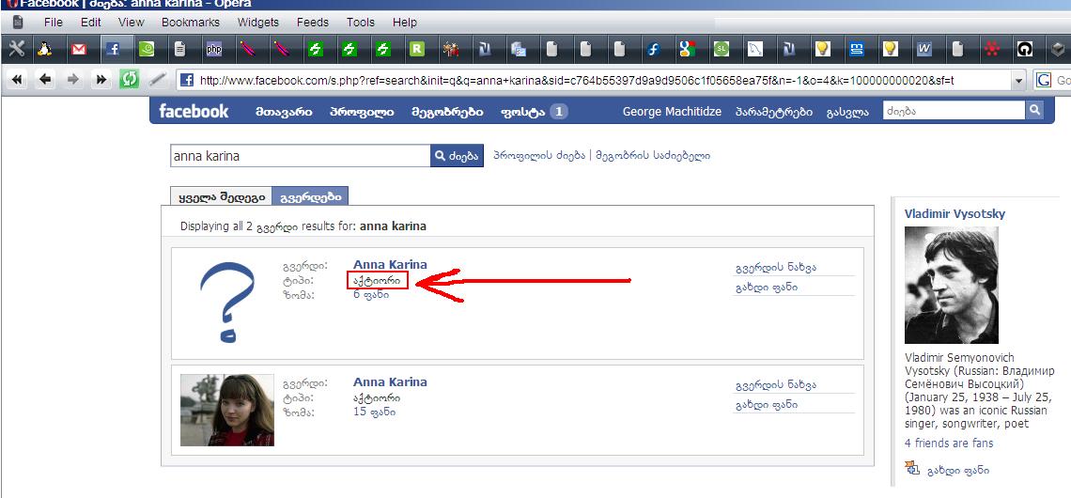Select the Facebook bookmark icon in the toolbar

pos(113,49)
